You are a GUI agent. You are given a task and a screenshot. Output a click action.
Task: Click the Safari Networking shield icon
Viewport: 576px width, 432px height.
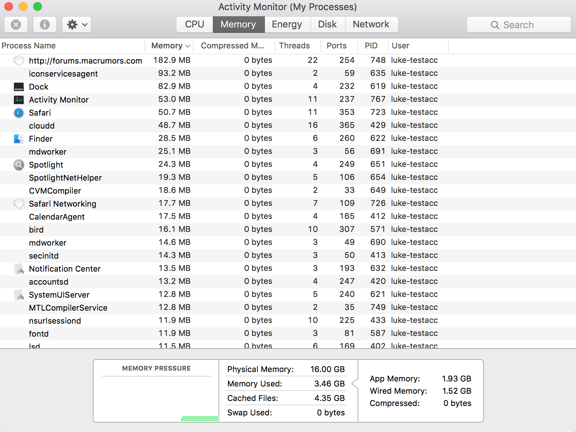click(19, 204)
